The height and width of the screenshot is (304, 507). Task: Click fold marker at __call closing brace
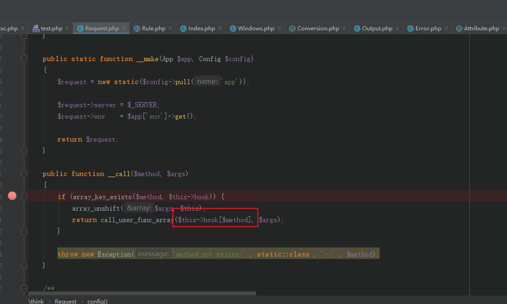point(24,265)
